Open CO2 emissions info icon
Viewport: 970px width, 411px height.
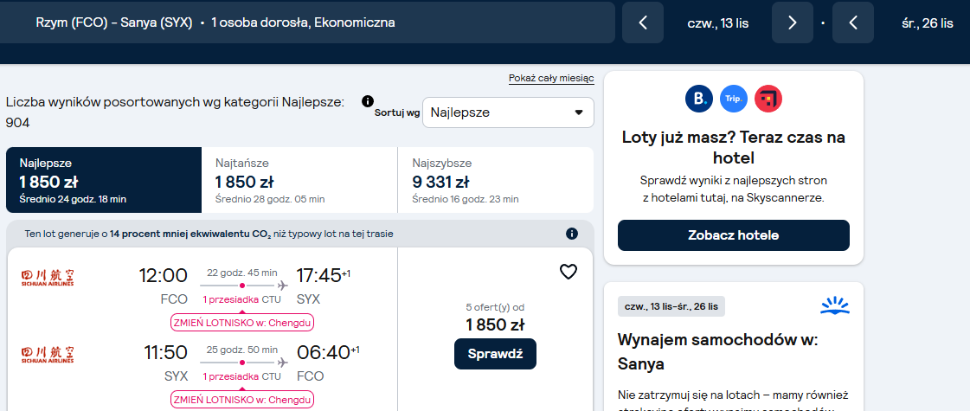tap(572, 234)
